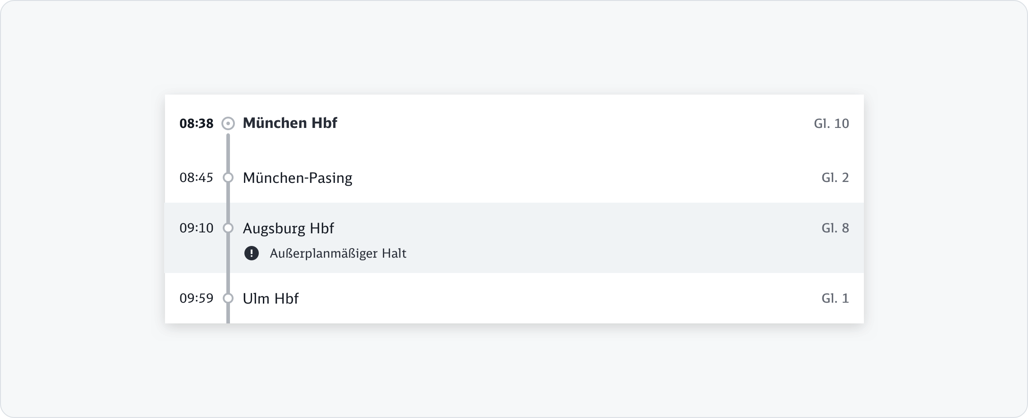Click the München-Pasing stop marker circle

pos(228,178)
